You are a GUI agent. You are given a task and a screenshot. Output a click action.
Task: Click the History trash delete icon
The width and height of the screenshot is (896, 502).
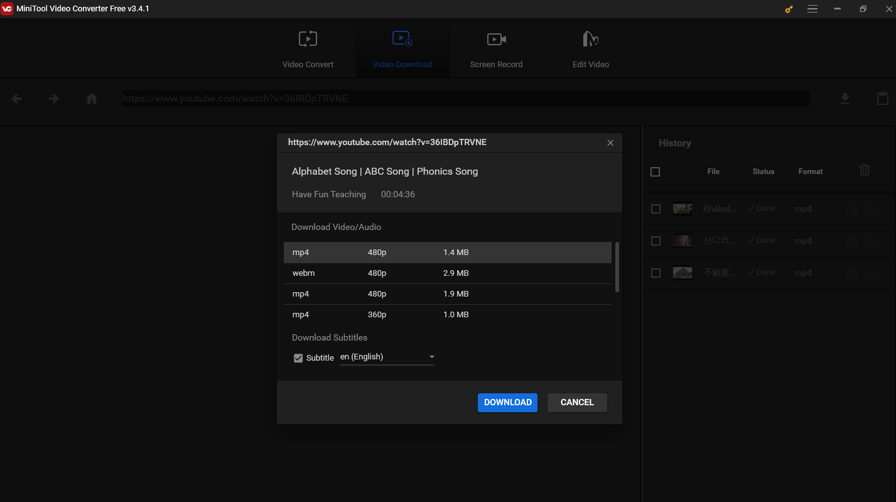865,170
